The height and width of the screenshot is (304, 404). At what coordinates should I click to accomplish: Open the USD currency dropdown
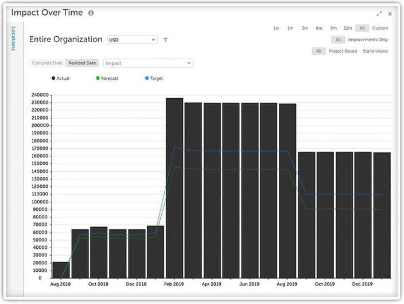click(x=133, y=40)
